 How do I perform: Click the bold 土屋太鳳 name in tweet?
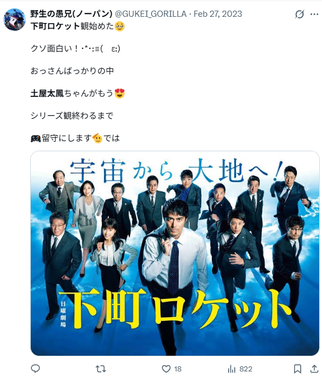pos(47,93)
